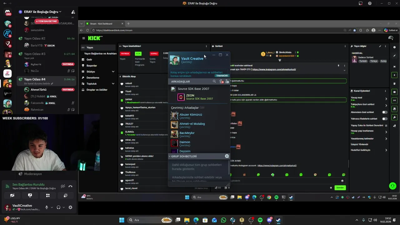This screenshot has height=225, width=400.
Task: Open microphone input options chevron
Action: point(52,207)
